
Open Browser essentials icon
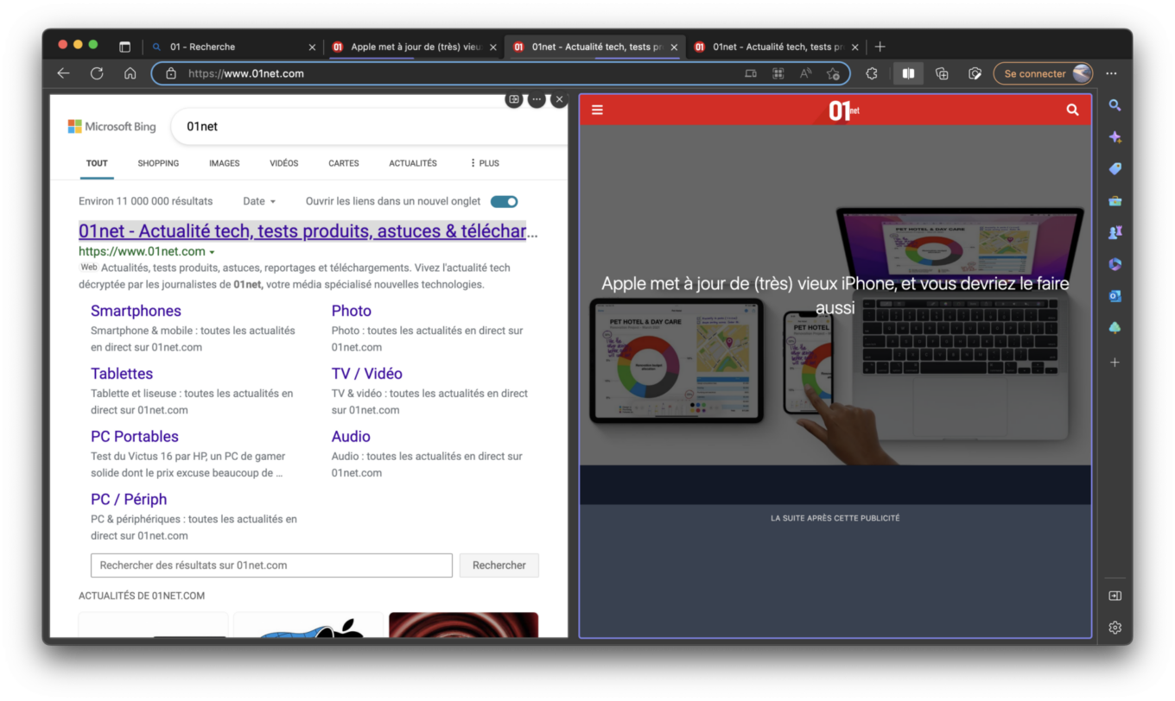975,73
